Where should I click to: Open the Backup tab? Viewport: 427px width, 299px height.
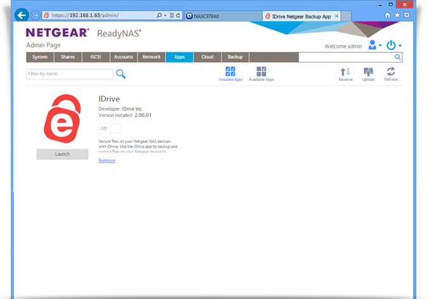coord(235,57)
